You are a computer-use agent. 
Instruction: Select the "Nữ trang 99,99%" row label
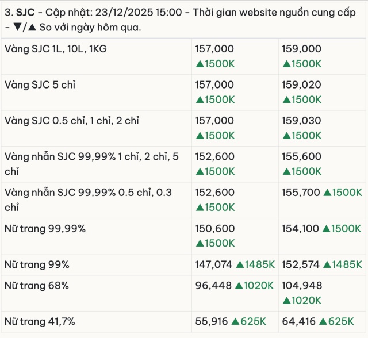tap(45, 229)
